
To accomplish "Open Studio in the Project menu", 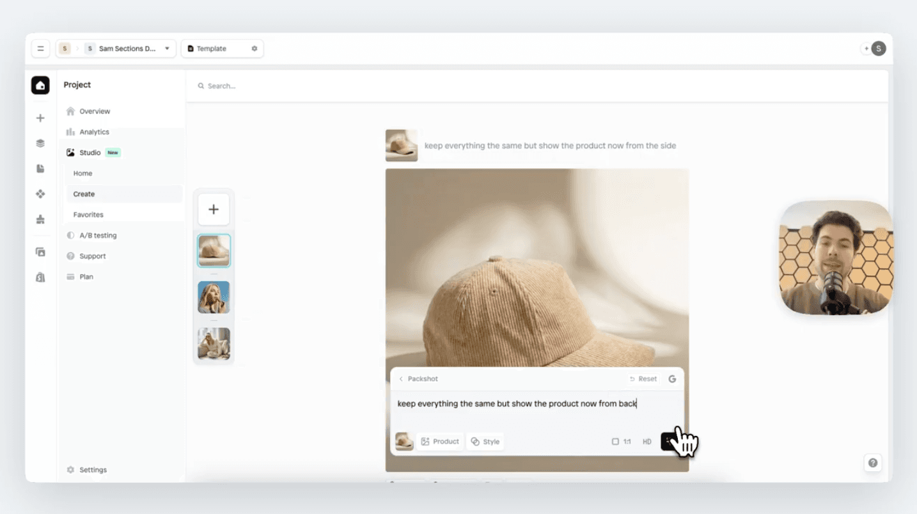I will 90,153.
